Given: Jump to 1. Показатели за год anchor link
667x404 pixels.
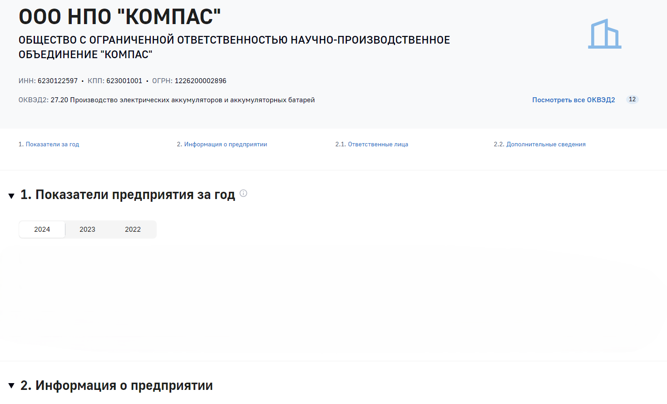Looking at the screenshot, I should point(52,144).
